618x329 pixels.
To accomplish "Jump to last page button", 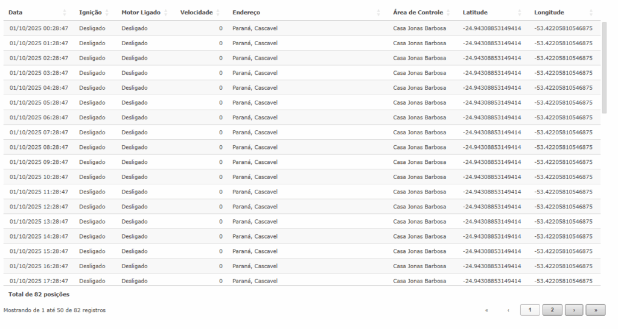I will pos(595,310).
